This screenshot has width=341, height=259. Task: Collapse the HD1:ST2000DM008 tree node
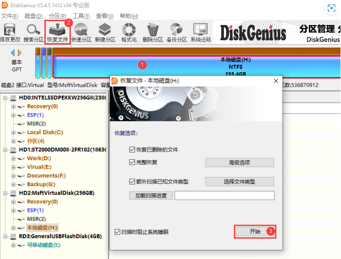click(5, 150)
